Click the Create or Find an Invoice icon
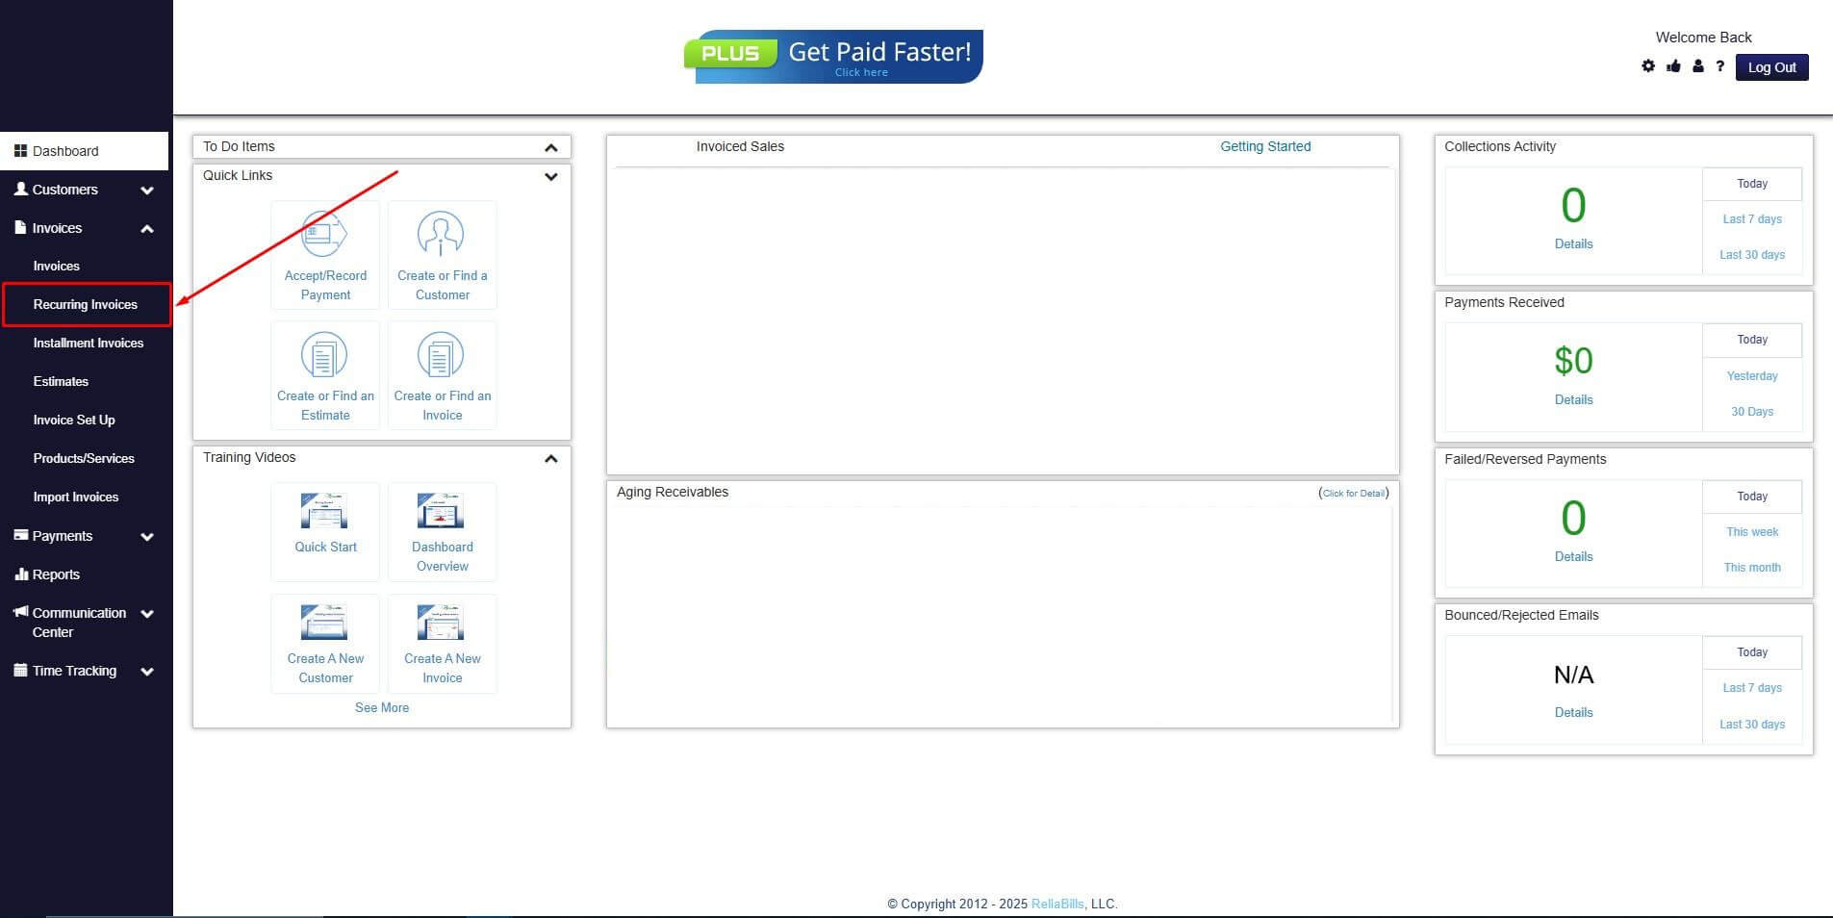The height and width of the screenshot is (918, 1833). (441, 355)
